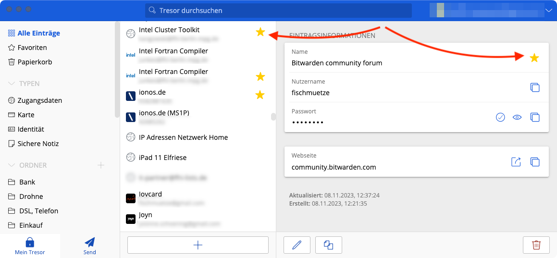Open the Papierkorb

point(30,62)
